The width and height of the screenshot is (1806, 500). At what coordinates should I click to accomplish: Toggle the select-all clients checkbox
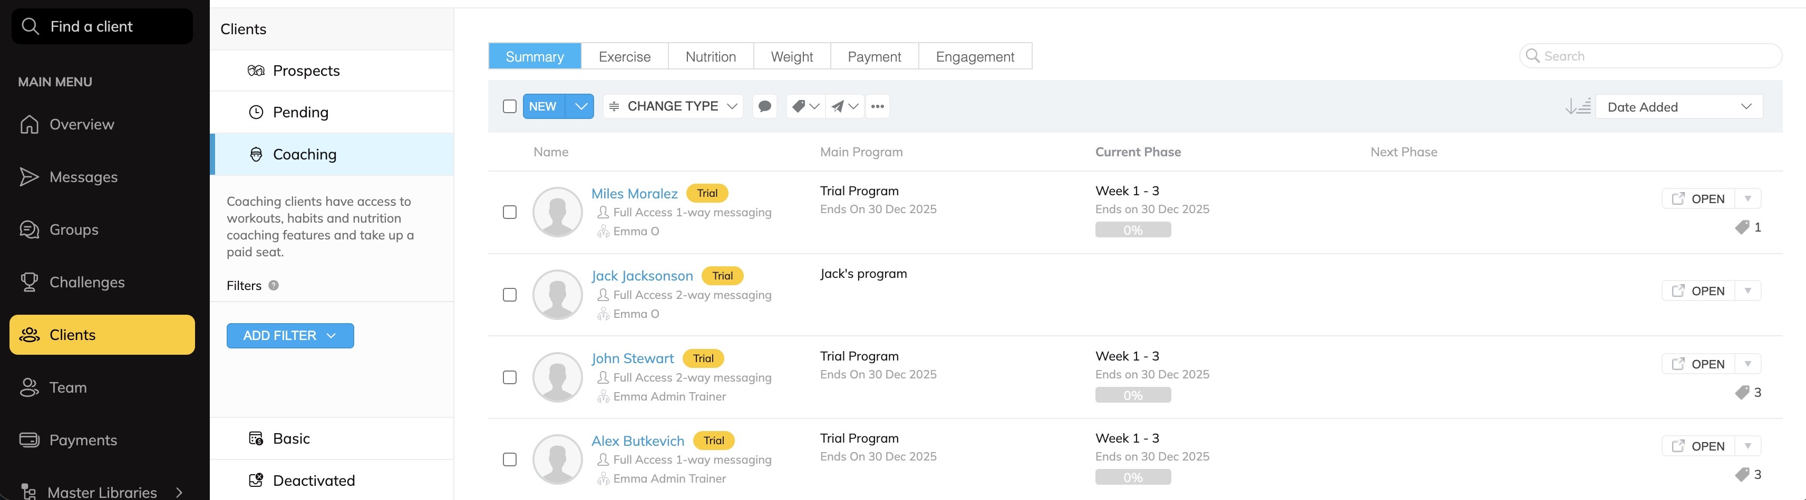510,106
